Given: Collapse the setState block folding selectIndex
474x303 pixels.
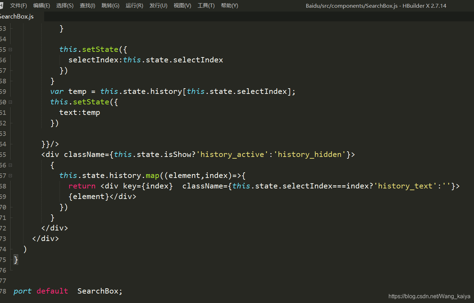Looking at the screenshot, I should pyautogui.click(x=10, y=49).
